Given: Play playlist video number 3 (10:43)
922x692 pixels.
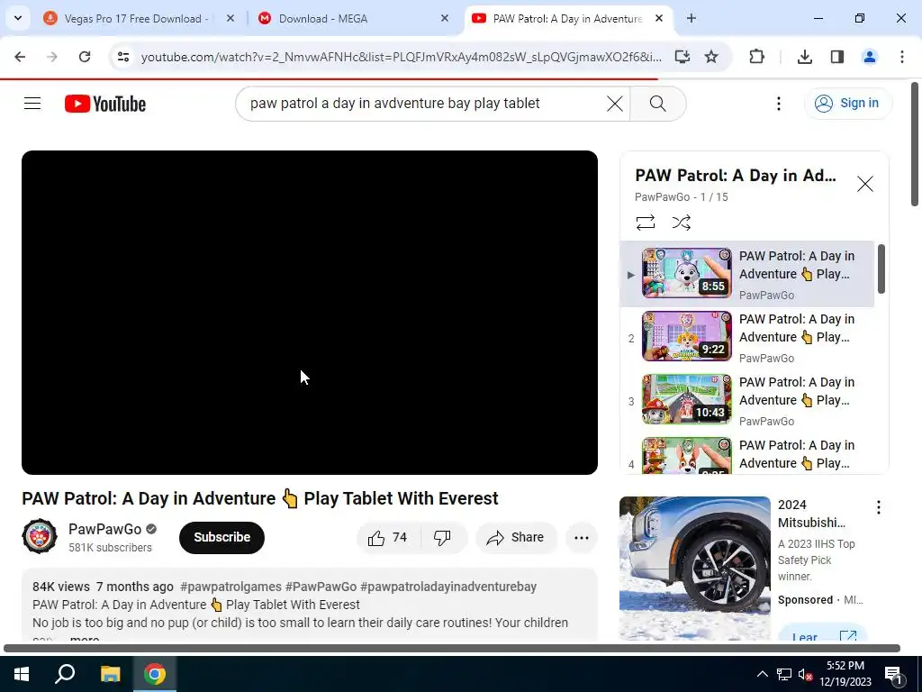Looking at the screenshot, I should coord(746,400).
